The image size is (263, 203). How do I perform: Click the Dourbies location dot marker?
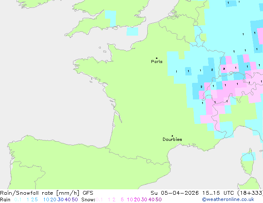tap(172, 136)
